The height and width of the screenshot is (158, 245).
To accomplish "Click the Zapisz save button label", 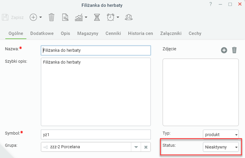I will [17, 17].
